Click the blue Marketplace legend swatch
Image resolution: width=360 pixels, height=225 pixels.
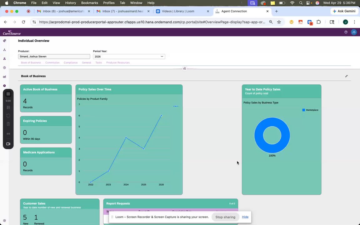pyautogui.click(x=303, y=110)
